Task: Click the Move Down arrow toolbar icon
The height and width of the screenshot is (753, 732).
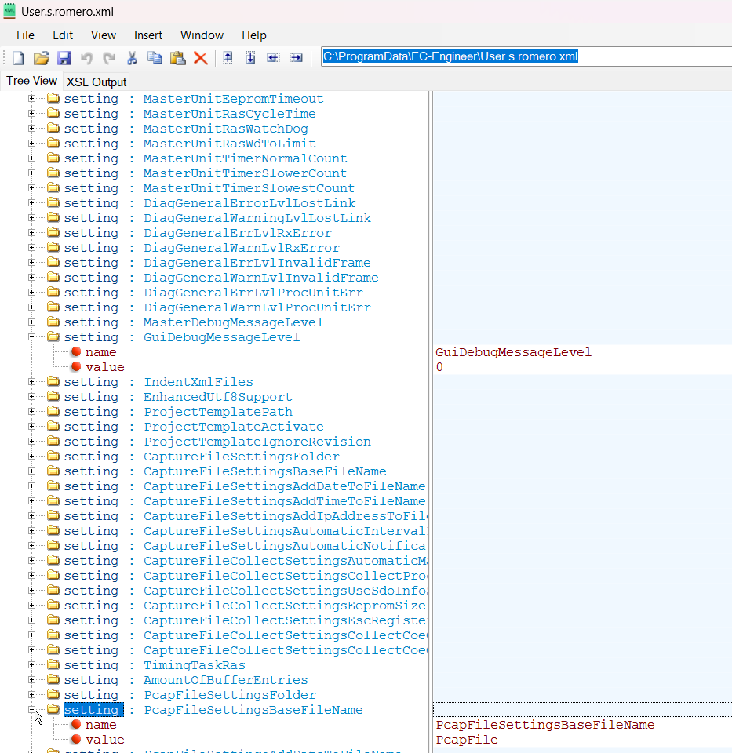Action: 250,58
